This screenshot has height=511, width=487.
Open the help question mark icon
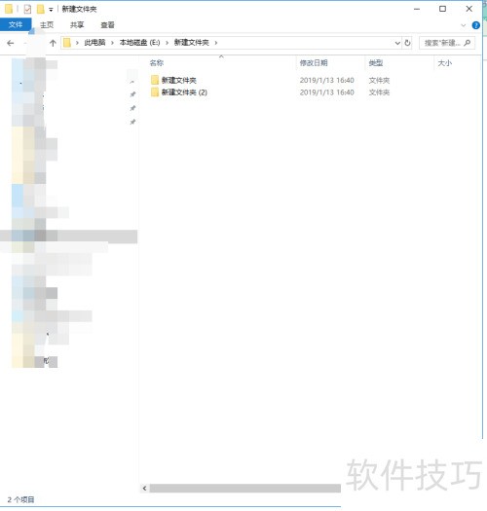coord(476,25)
